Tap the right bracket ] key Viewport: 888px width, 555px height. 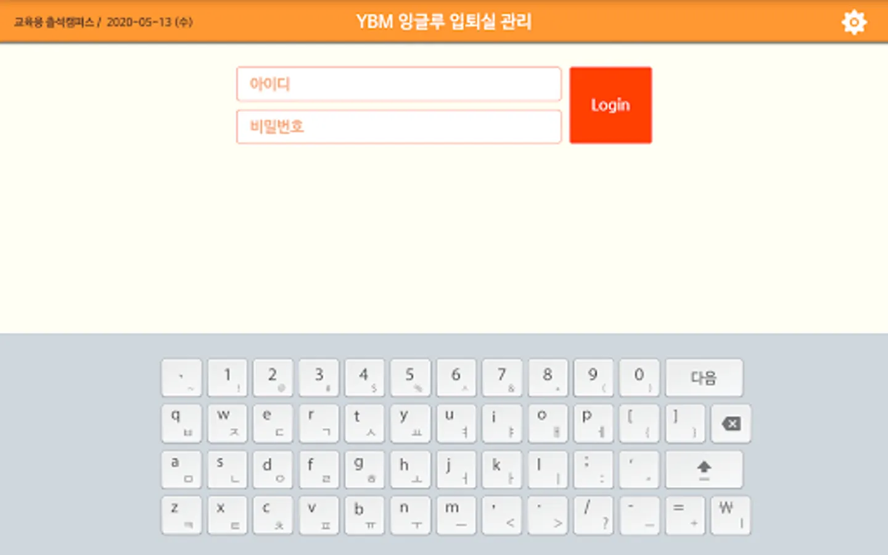(685, 424)
